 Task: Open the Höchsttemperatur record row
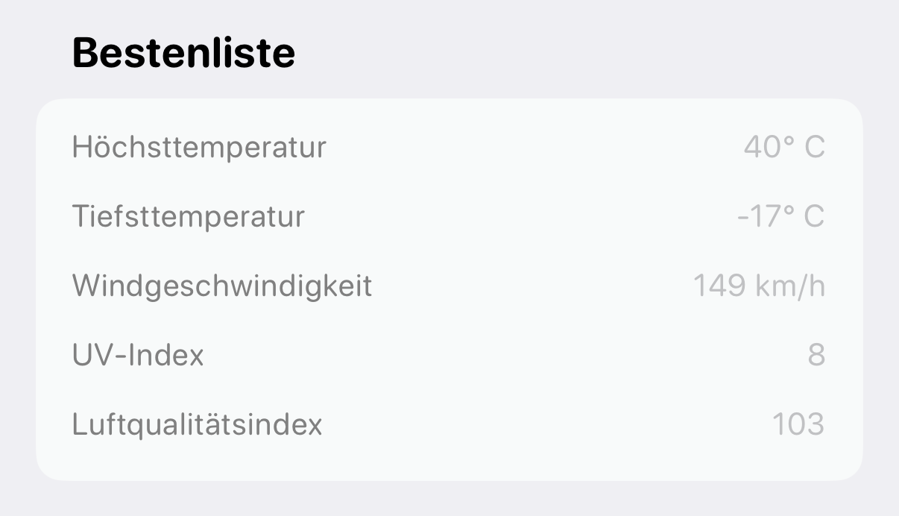[449, 148]
